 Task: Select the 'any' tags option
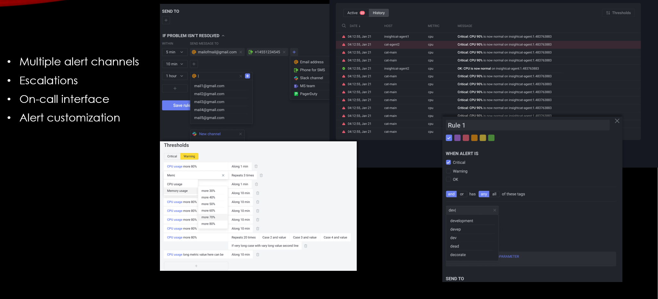[484, 194]
